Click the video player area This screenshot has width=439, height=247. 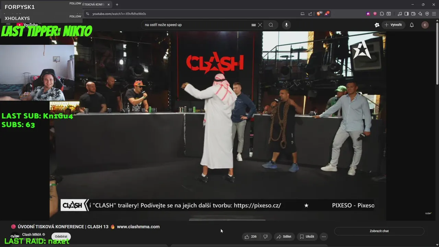pyautogui.click(x=218, y=126)
